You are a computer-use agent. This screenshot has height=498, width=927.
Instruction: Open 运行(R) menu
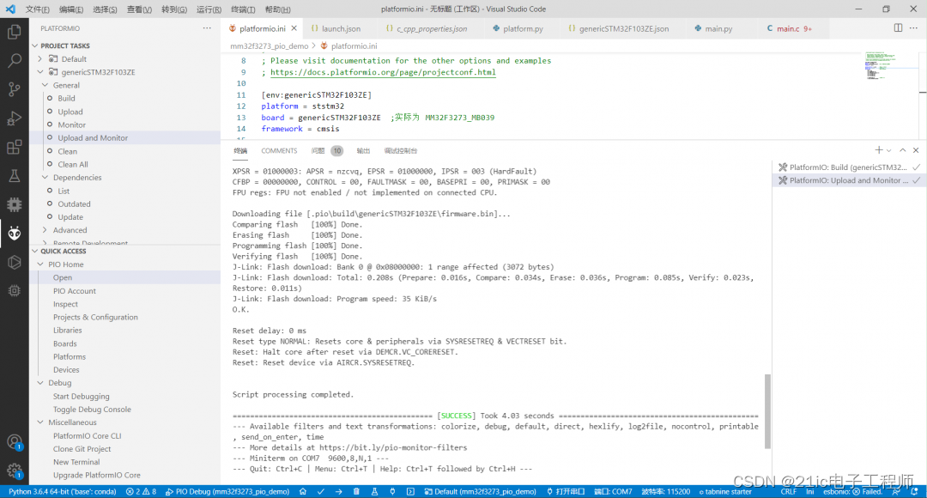coord(209,9)
